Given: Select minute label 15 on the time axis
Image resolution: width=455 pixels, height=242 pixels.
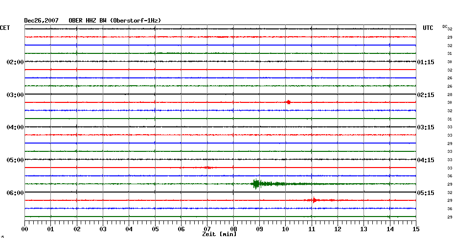Looking at the screenshot, I should [416, 229].
